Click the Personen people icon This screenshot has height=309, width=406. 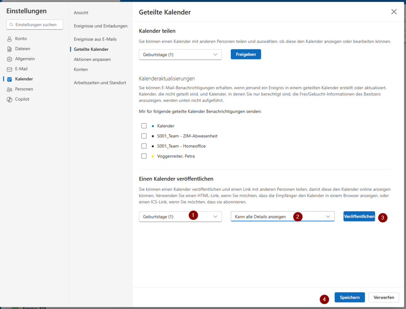[9, 90]
